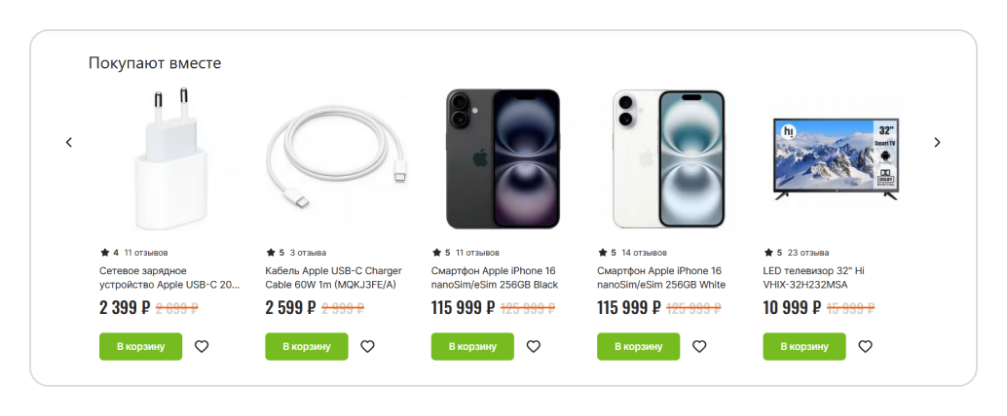View the white charger product image
This screenshot has width=1007, height=416.
click(x=171, y=159)
